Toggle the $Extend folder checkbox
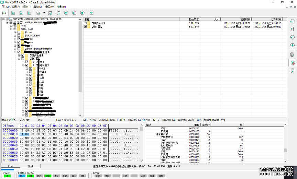297x179 pixels. (19, 32)
